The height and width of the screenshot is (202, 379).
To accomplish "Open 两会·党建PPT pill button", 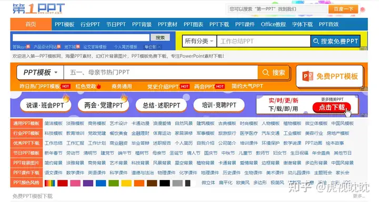I will click(x=103, y=105).
